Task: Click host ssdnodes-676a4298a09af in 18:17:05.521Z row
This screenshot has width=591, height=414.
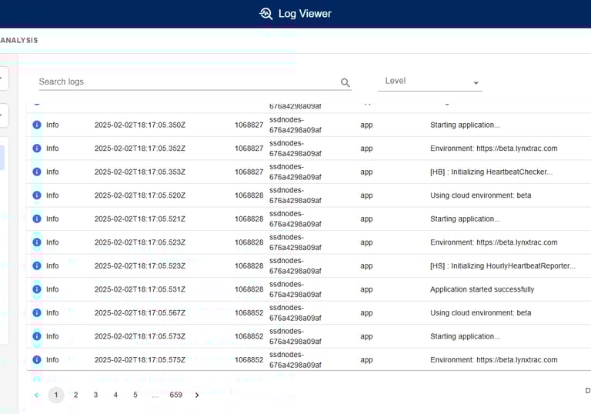Action: [295, 219]
